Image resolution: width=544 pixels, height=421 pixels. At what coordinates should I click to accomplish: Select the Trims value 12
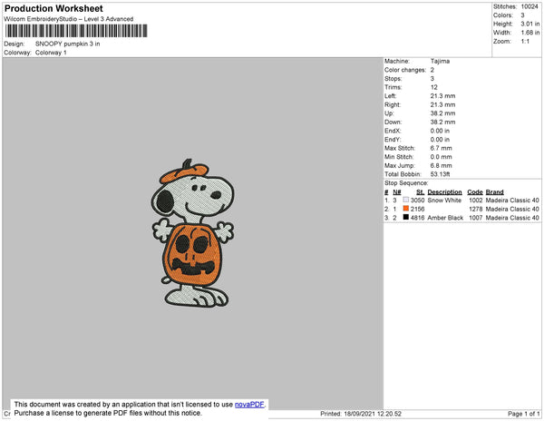(x=434, y=87)
